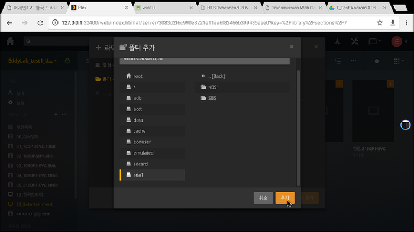
Task: Switch to the 어게인TV browser tab
Action: [x=35, y=8]
